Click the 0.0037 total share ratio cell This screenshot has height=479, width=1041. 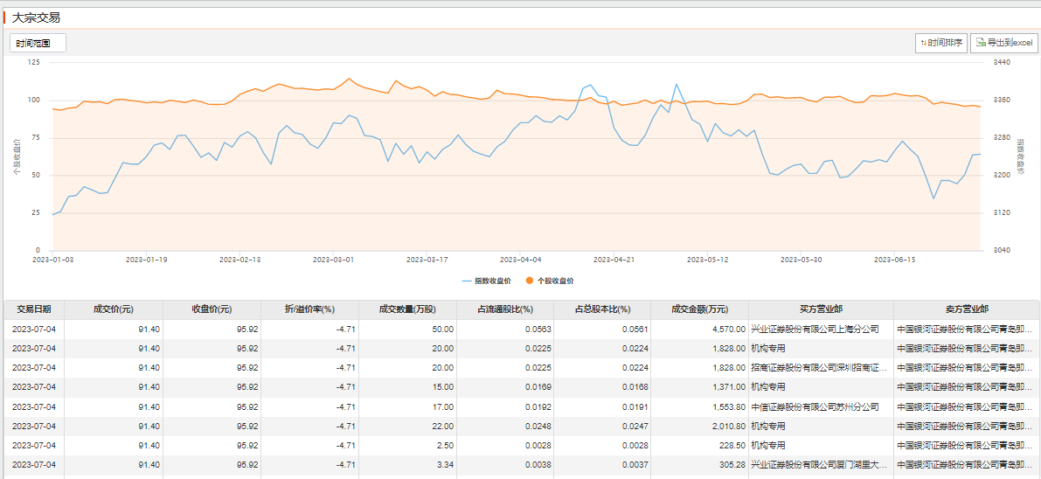[x=603, y=464]
